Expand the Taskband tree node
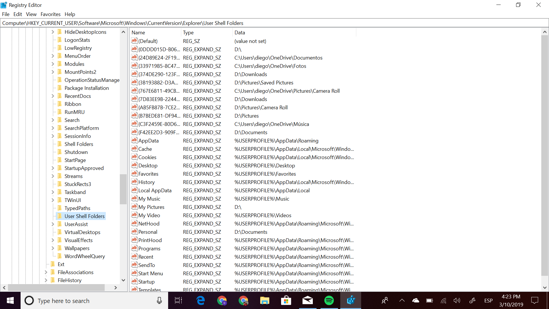This screenshot has width=549, height=309. coord(53,192)
